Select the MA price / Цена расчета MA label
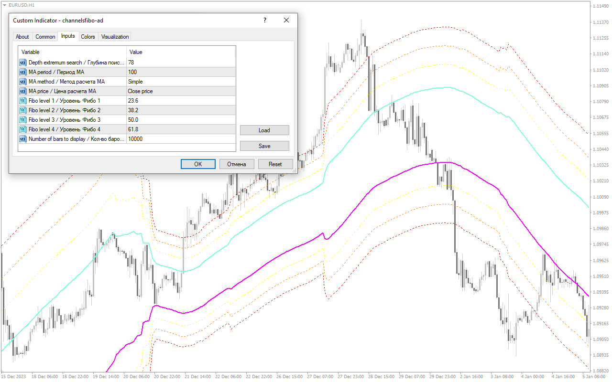The image size is (612, 382). (62, 91)
